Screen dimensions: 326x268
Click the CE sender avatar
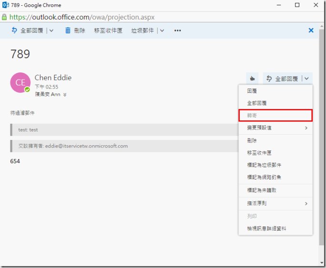[x=20, y=82]
